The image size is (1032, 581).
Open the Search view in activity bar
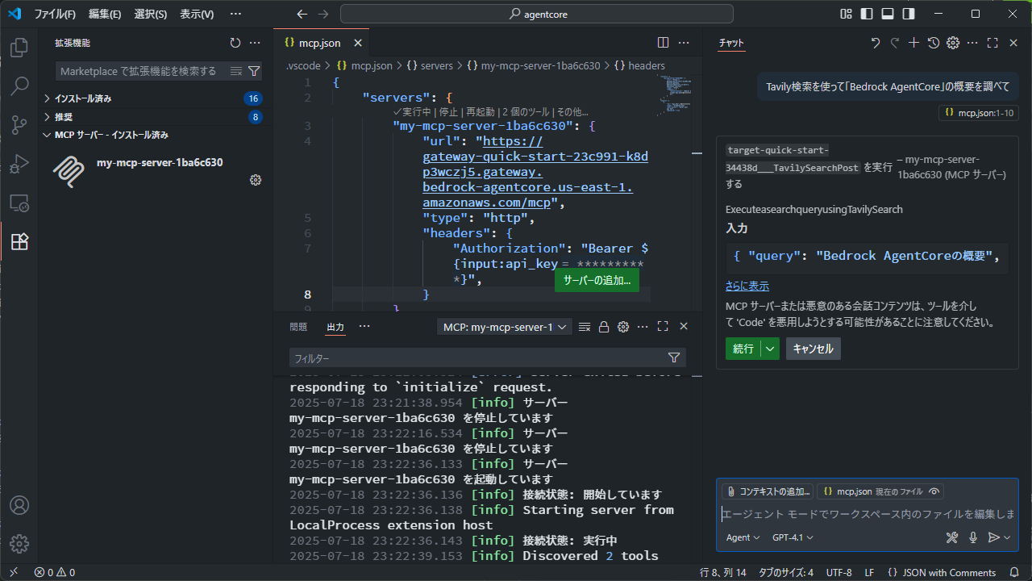pos(19,86)
